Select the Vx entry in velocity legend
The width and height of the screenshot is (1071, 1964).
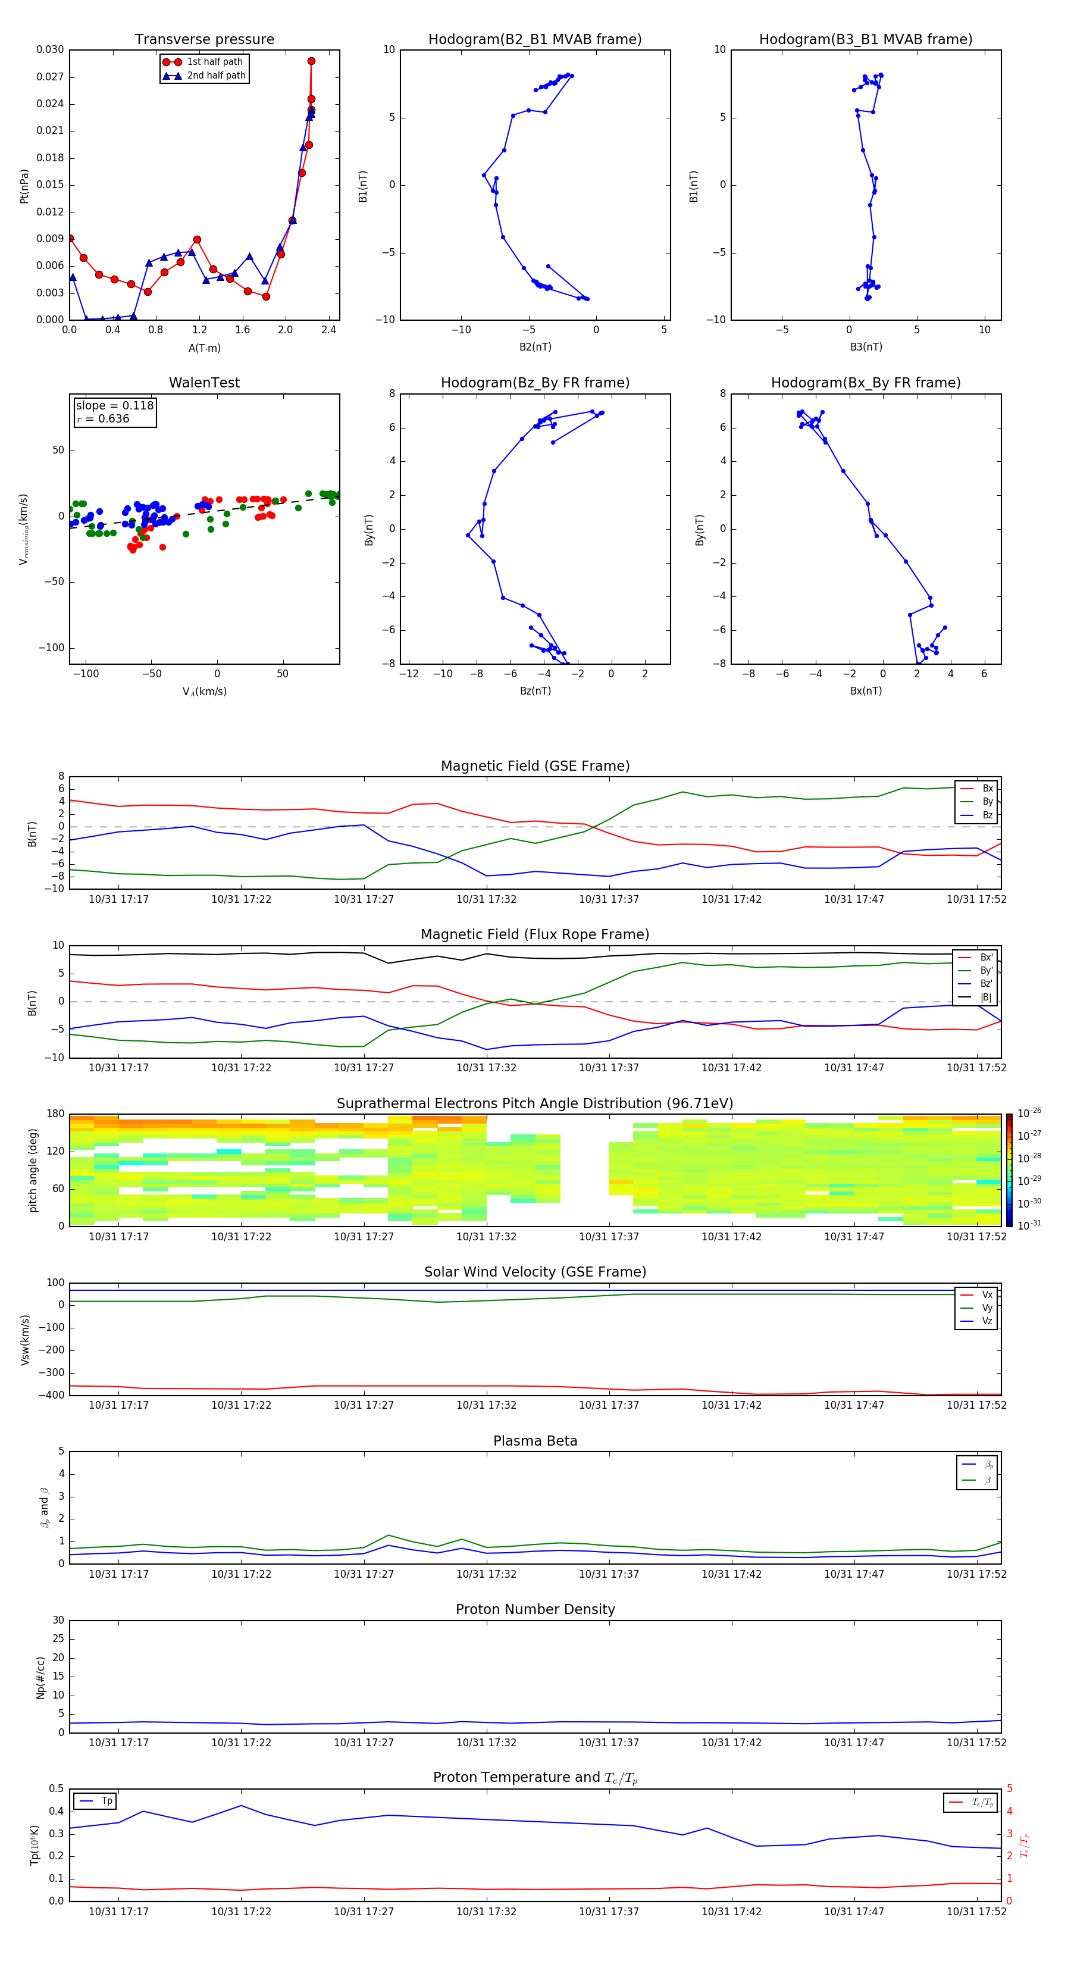[977, 1294]
